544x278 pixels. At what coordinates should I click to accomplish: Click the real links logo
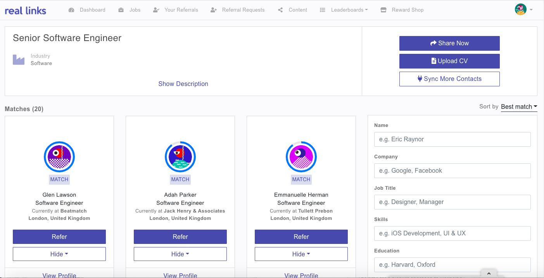[25, 10]
